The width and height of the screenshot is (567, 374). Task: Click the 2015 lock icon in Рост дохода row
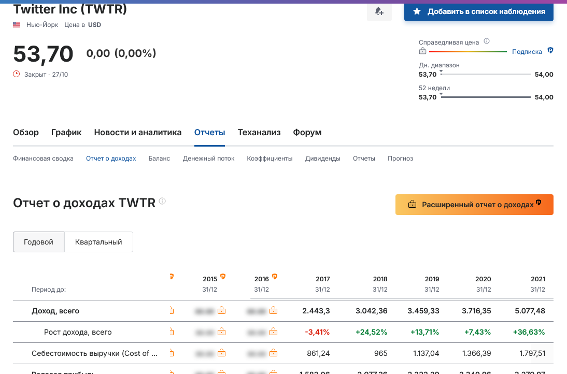[x=221, y=332]
